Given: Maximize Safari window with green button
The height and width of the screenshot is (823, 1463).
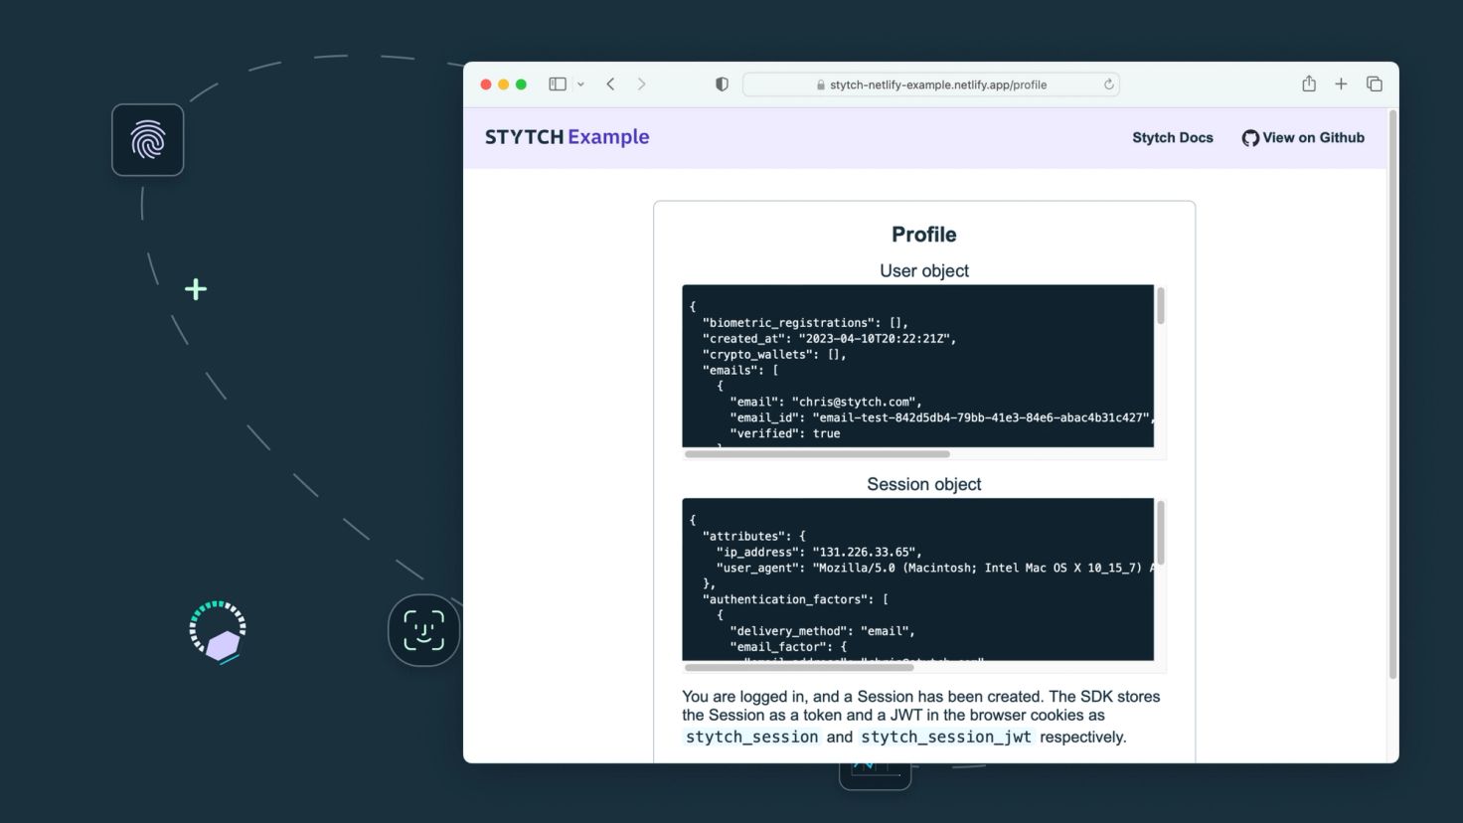Looking at the screenshot, I should [x=521, y=84].
